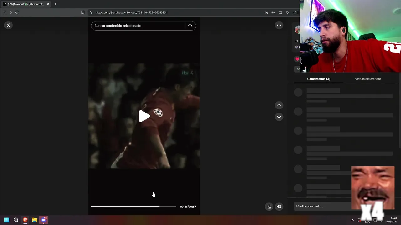
Task: Go forward in browser history
Action: pyautogui.click(x=11, y=12)
